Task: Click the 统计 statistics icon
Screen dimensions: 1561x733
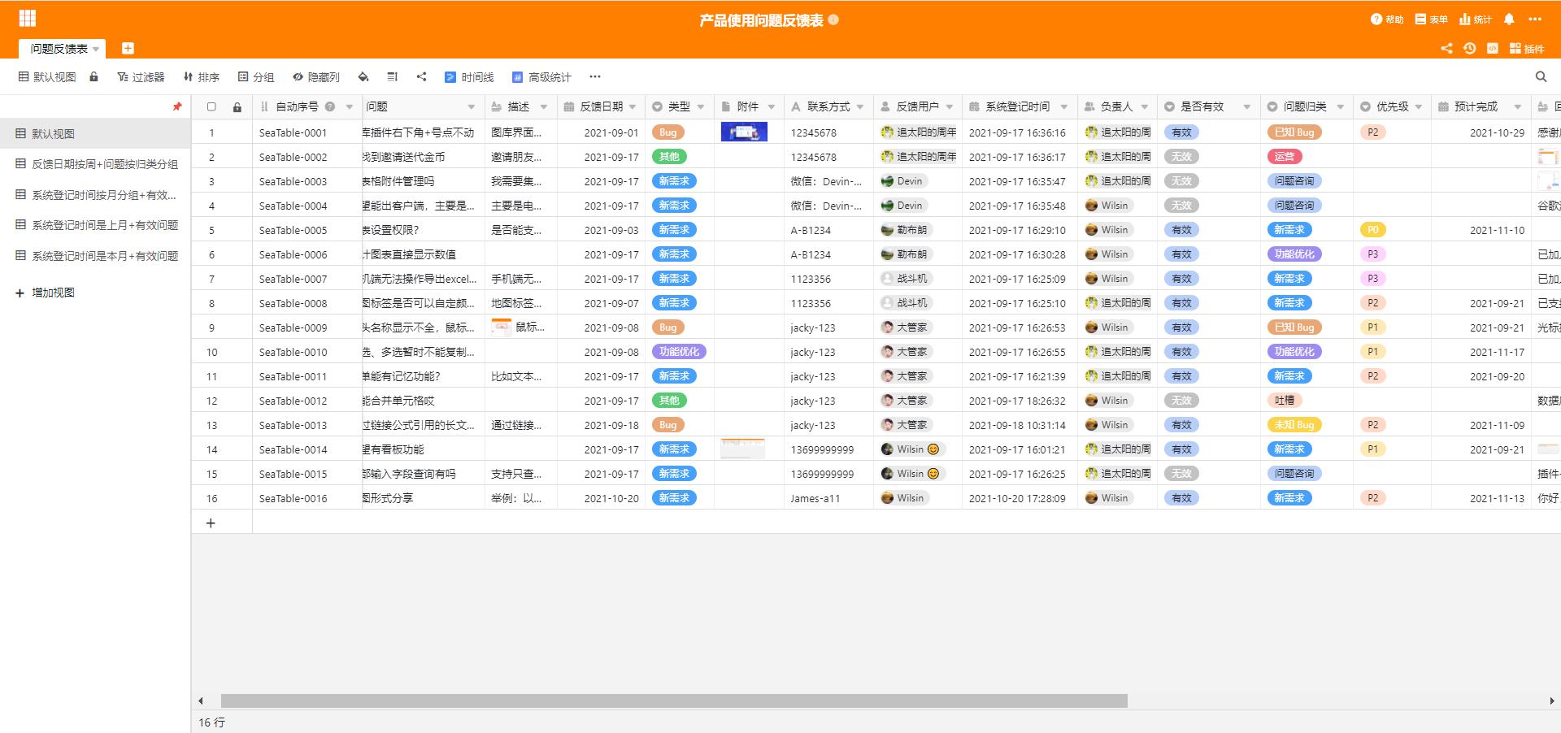Action: [x=1475, y=19]
